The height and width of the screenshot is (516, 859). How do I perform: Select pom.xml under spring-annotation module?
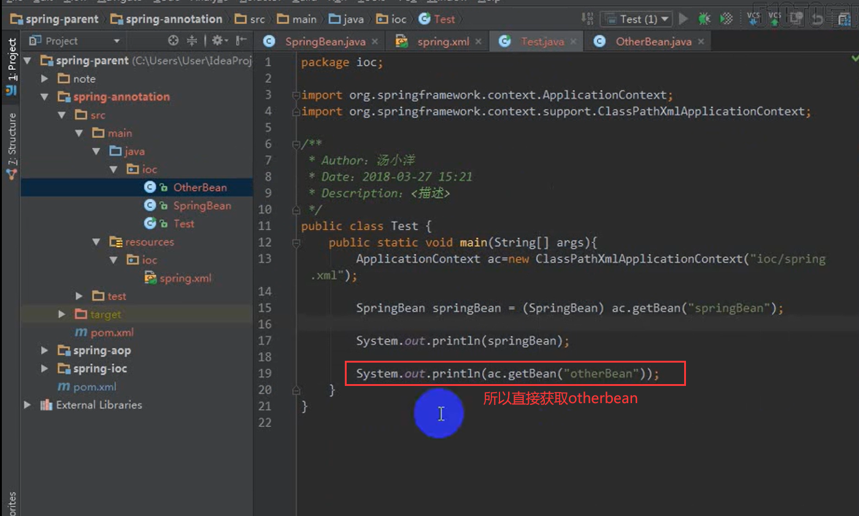(x=112, y=333)
